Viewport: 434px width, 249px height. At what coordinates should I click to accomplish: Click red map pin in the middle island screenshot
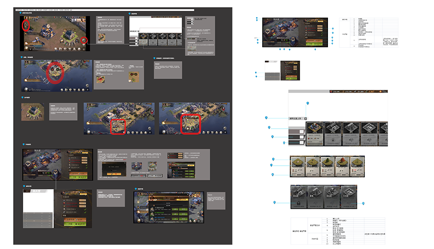click(x=151, y=111)
